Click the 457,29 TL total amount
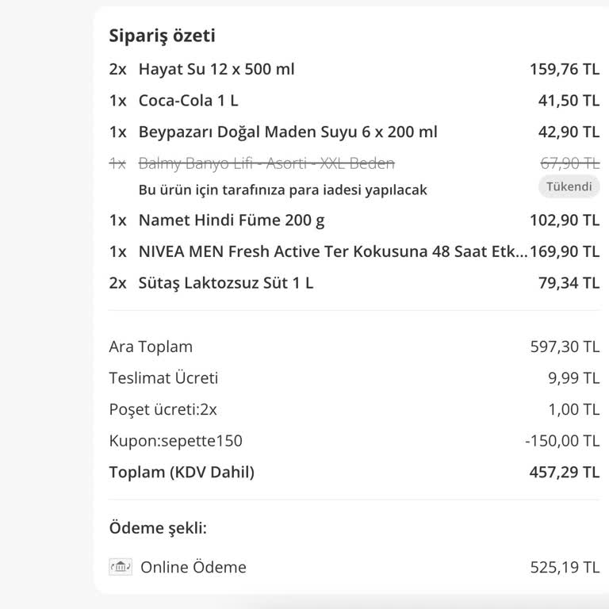Image resolution: width=609 pixels, height=609 pixels. (x=564, y=473)
